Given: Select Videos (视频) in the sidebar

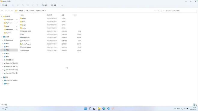Looking at the screenshot, I should [x=7, y=43].
